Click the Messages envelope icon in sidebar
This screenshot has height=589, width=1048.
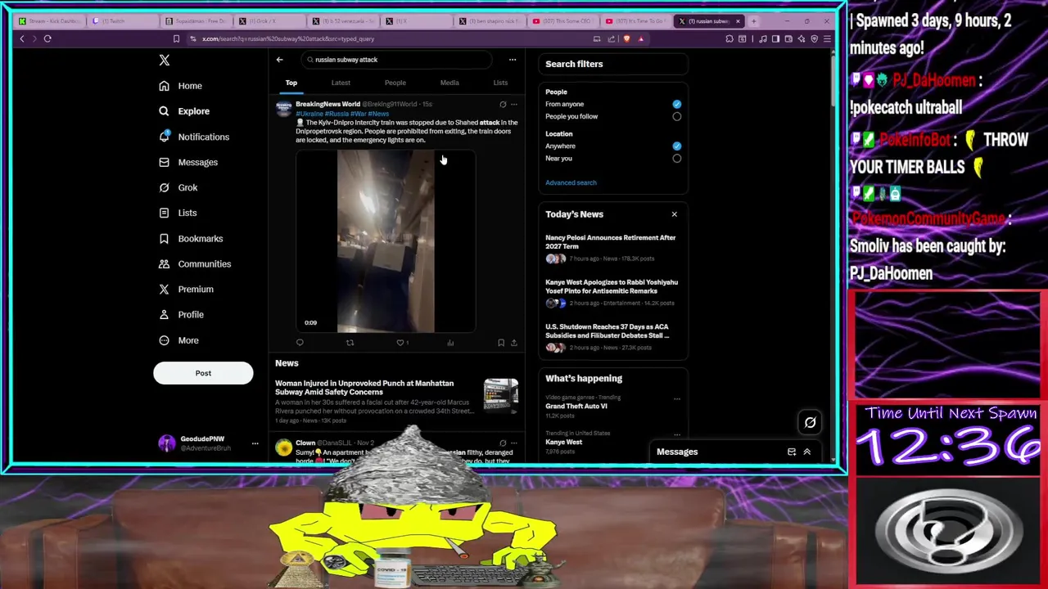165,162
